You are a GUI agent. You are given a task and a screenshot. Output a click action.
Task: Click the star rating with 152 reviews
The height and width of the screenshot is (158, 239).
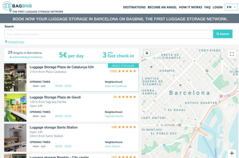pyautogui.click(x=123, y=71)
